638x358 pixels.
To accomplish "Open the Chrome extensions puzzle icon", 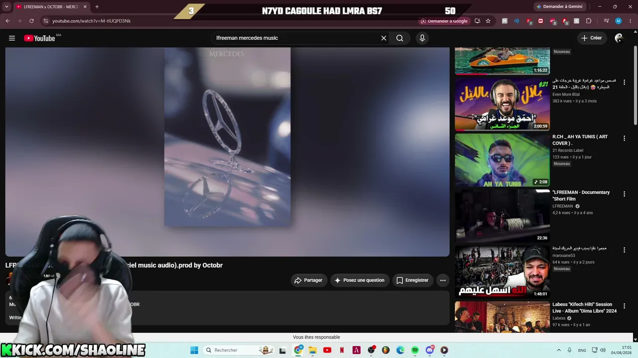I will click(x=589, y=21).
